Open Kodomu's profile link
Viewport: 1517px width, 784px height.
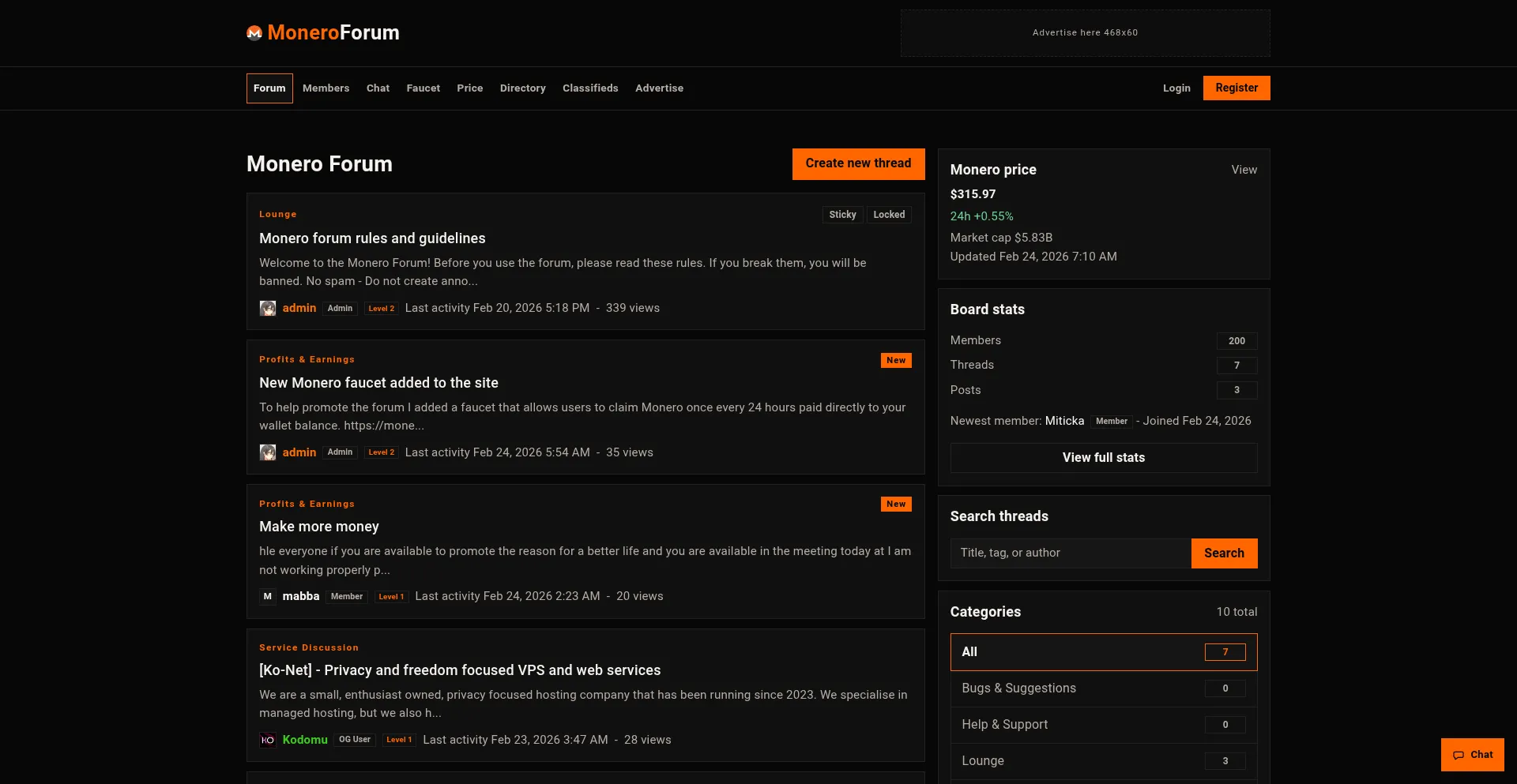coord(305,740)
